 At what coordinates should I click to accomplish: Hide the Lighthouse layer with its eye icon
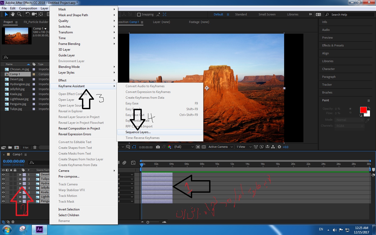point(3,197)
